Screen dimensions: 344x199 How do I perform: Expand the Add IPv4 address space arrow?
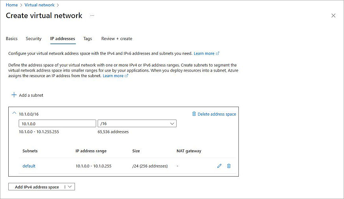[x=70, y=187]
